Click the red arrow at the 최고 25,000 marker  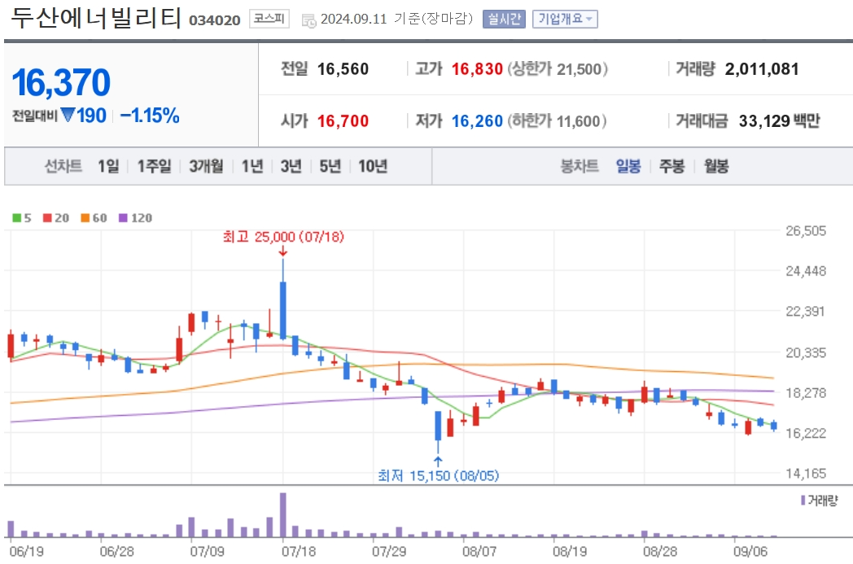point(283,251)
